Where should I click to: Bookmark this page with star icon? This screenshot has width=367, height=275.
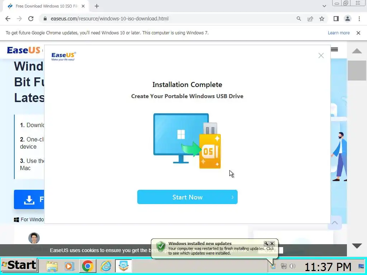pos(322,19)
